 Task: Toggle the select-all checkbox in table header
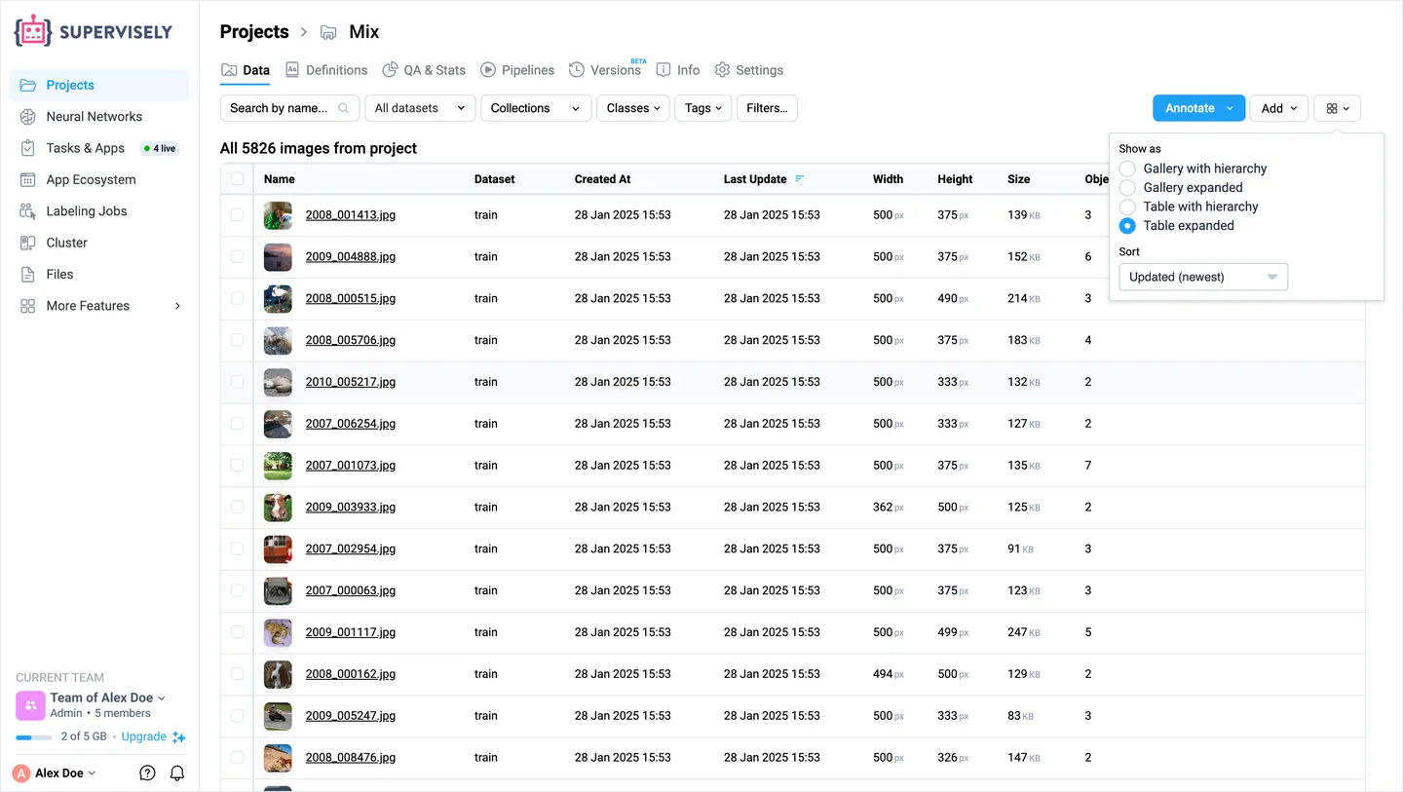pyautogui.click(x=237, y=179)
